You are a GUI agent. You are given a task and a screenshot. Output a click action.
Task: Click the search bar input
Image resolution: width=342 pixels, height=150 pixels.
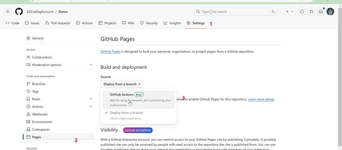(x=236, y=12)
